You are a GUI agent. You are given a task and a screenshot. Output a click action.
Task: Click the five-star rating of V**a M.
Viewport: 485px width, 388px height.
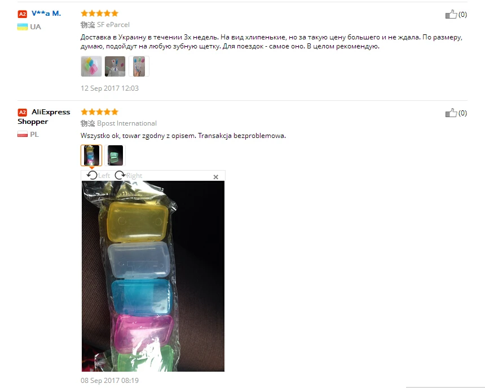point(100,14)
